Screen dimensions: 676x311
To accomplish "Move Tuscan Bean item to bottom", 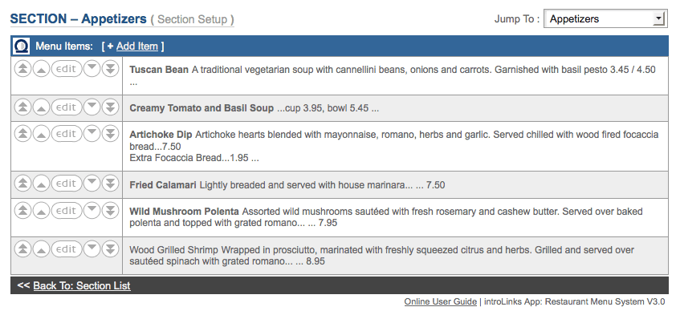I will pos(110,69).
